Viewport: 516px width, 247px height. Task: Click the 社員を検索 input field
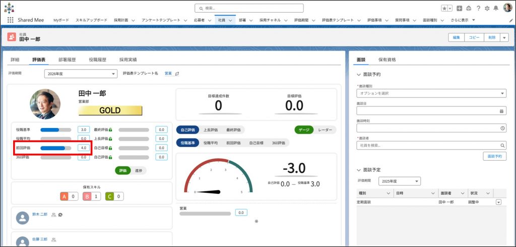[x=428, y=145]
